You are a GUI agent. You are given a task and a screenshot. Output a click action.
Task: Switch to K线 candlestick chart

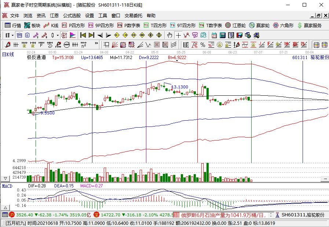click(x=51, y=25)
